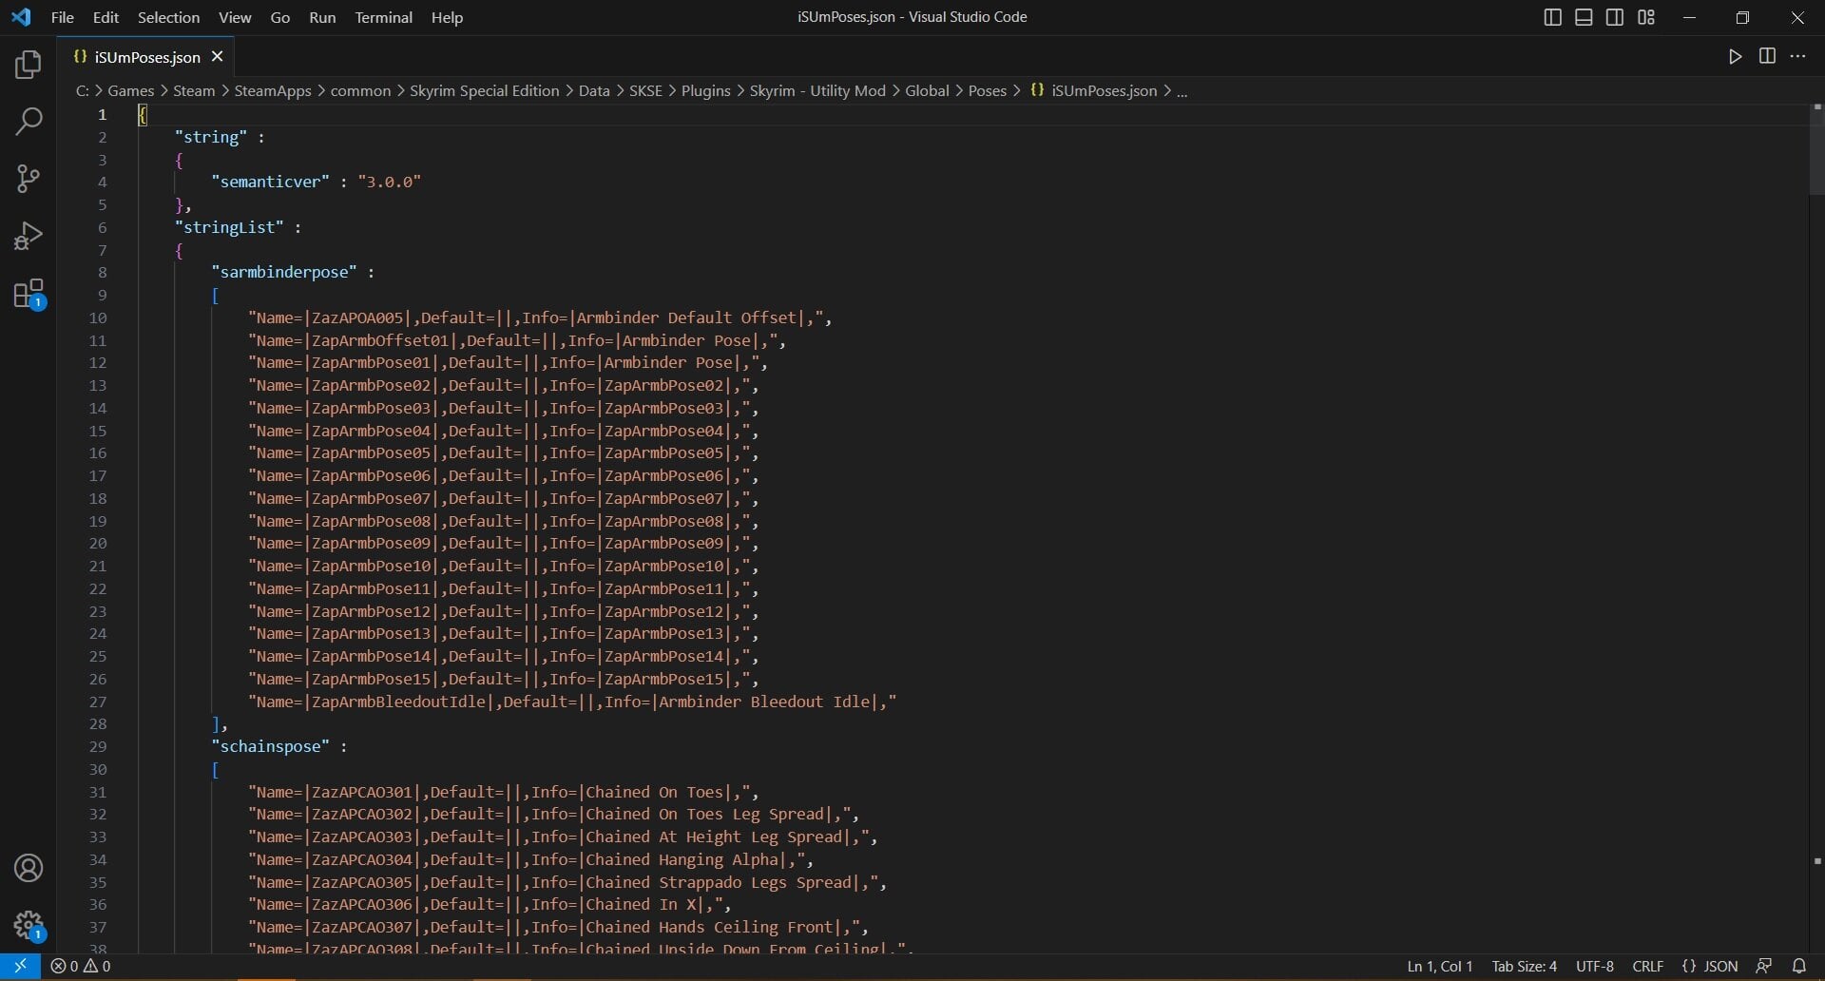Open the Explorer view in activity bar
Viewport: 1825px width, 981px height.
pos(29,65)
